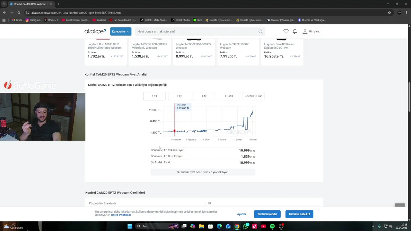Go back in browser history
411x231 pixels.
[x=4, y=13]
